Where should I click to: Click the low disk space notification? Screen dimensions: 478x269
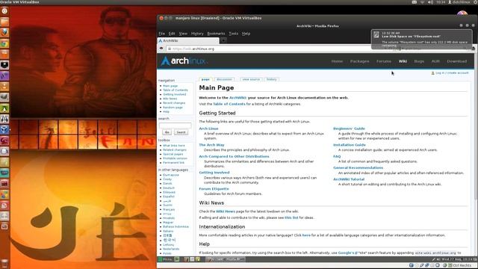point(421,40)
